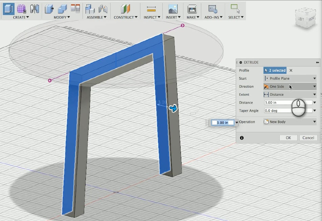This screenshot has height=221, width=322.
Task: Open the Operation dropdown showing New Body
Action: [x=290, y=122]
